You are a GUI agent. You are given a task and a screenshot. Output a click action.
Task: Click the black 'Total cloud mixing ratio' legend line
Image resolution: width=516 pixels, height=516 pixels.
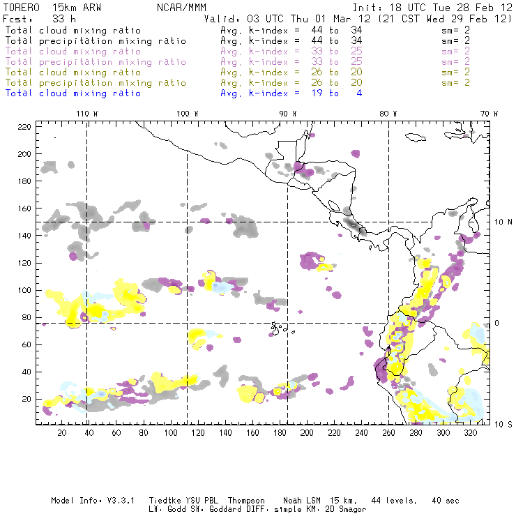point(73,30)
